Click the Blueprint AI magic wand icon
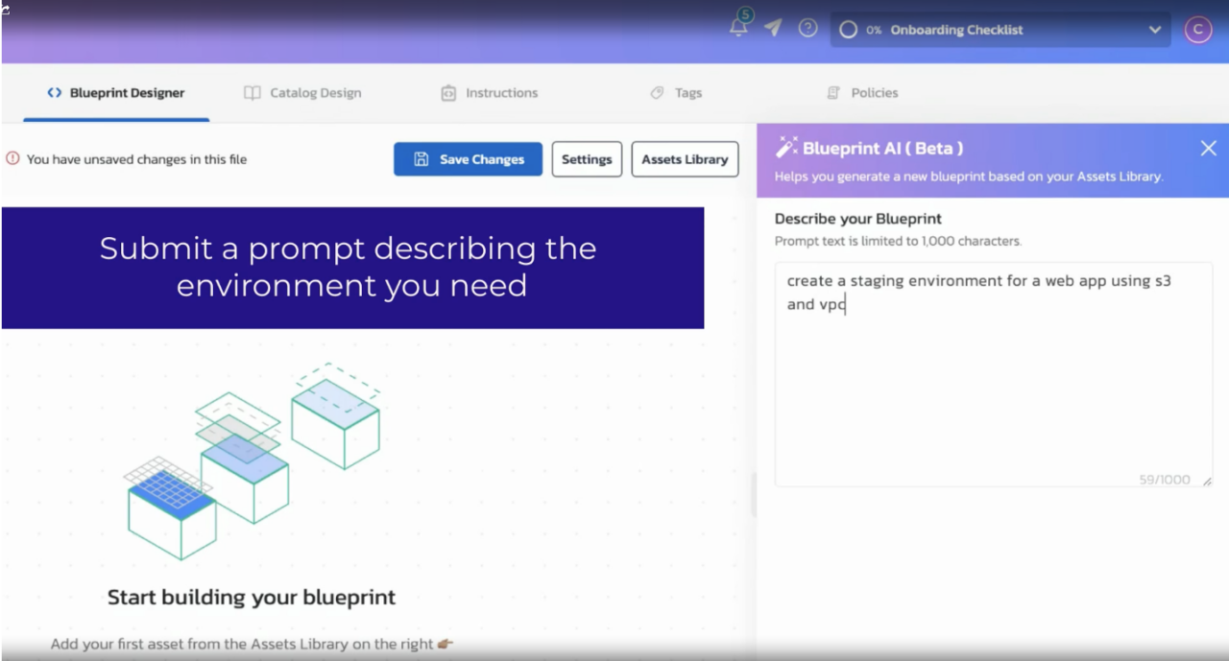The image size is (1229, 661). pos(786,148)
